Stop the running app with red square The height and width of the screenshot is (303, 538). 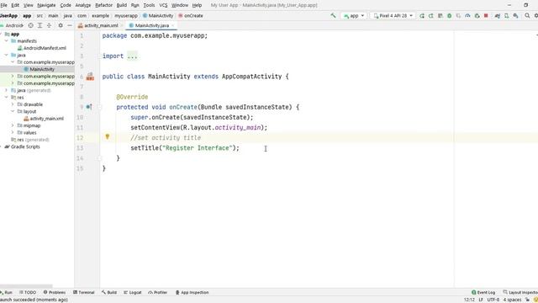486,16
